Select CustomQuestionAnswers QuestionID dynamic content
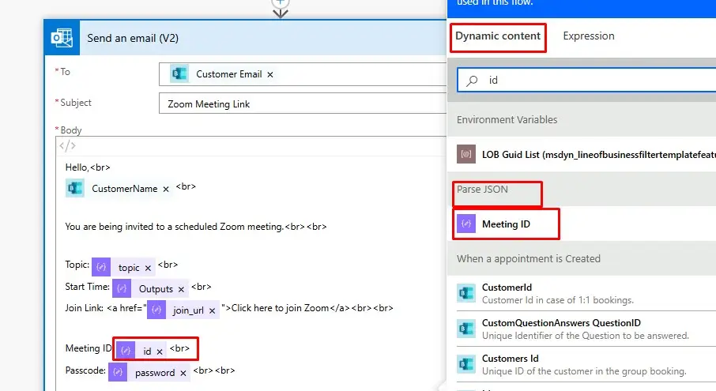The width and height of the screenshot is (716, 391). pyautogui.click(x=561, y=323)
